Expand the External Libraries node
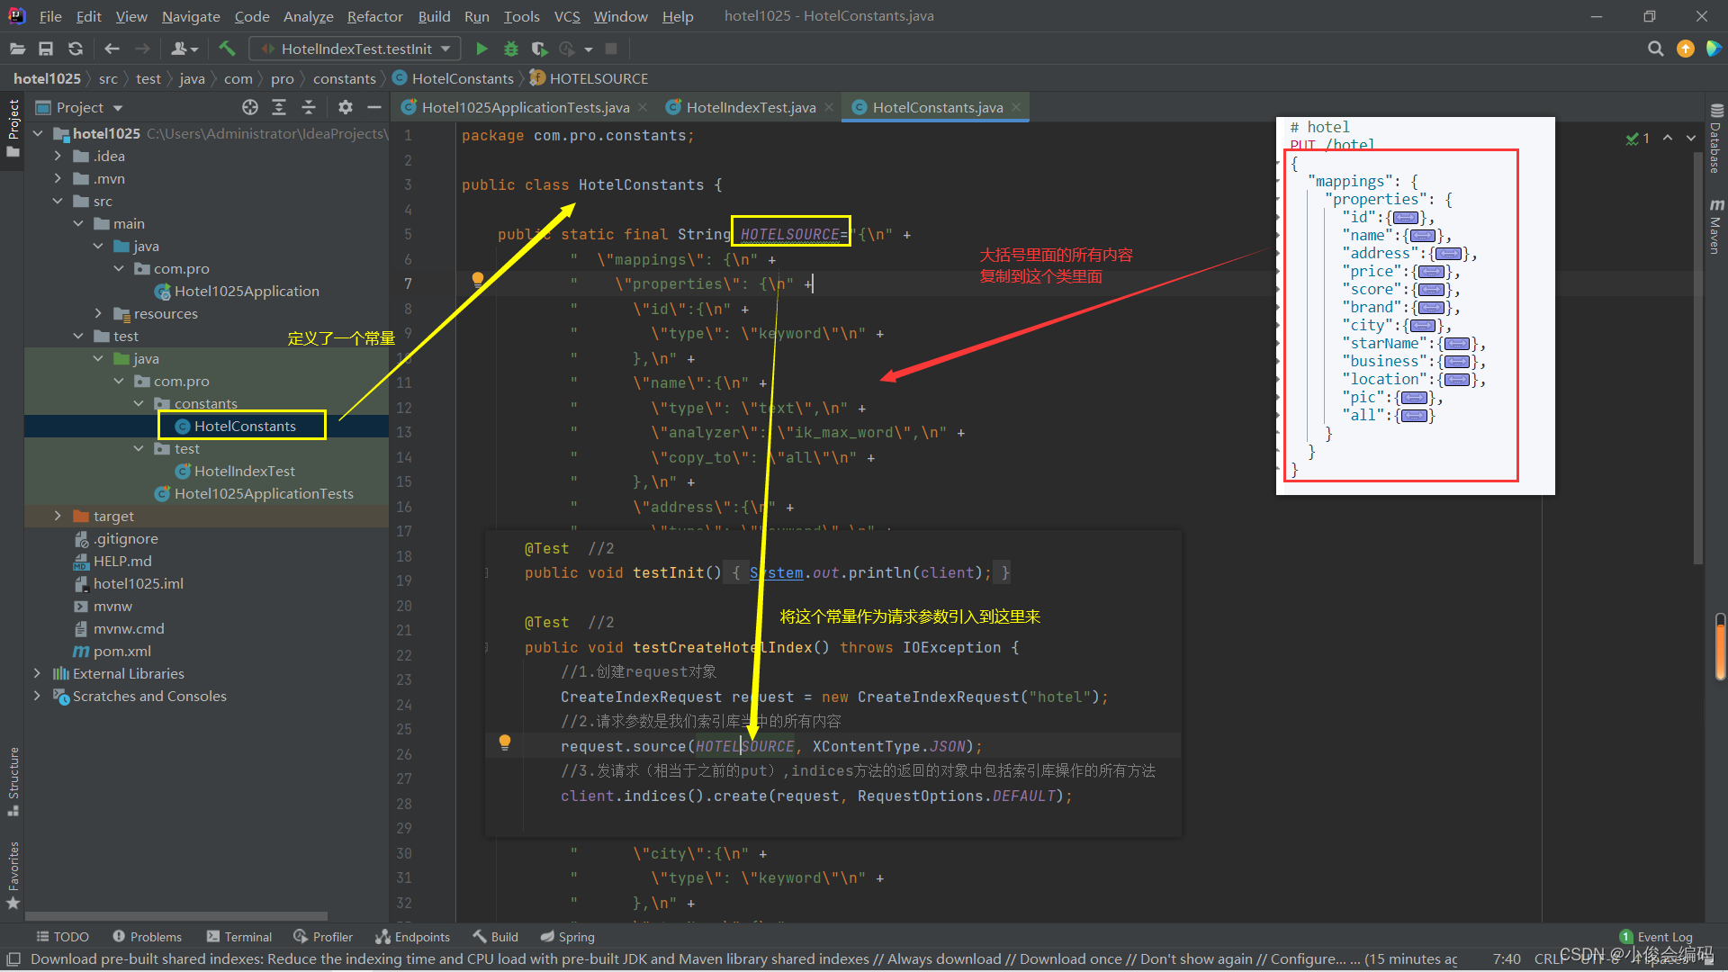 (x=37, y=673)
